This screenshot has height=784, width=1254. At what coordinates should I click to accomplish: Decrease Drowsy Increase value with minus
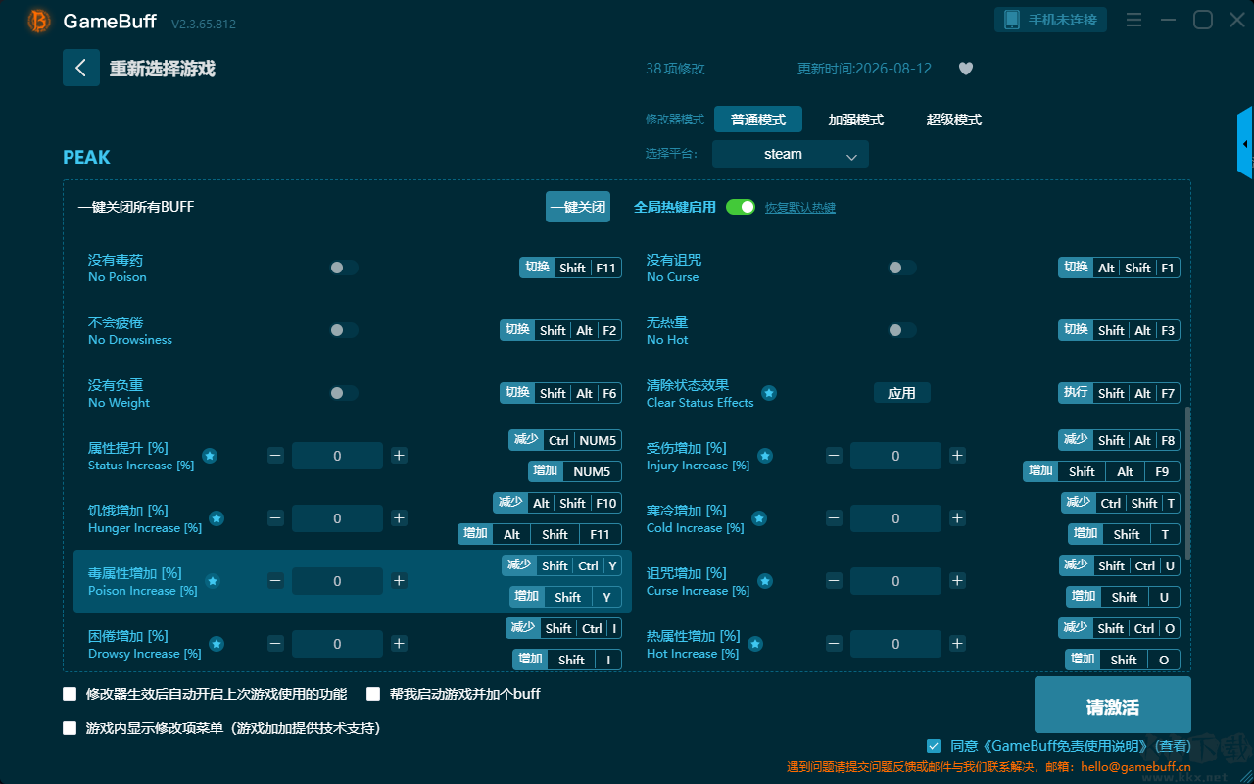tap(275, 644)
